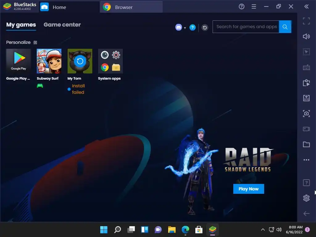
Task: Open the Teams Chat taskbar icon
Action: point(158,230)
